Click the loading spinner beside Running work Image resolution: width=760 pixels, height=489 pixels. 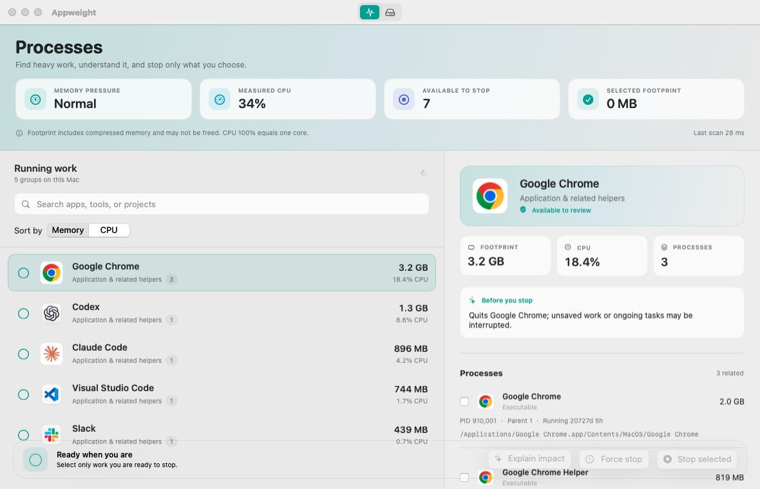pos(424,173)
